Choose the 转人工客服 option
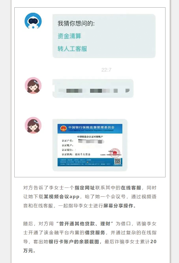The image size is (179, 263). coord(72,49)
